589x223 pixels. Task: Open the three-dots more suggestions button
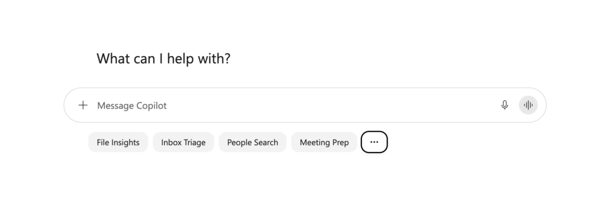click(x=374, y=142)
